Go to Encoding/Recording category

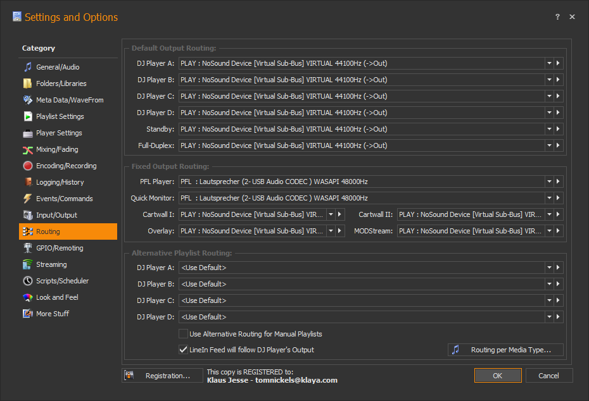pyautogui.click(x=68, y=166)
